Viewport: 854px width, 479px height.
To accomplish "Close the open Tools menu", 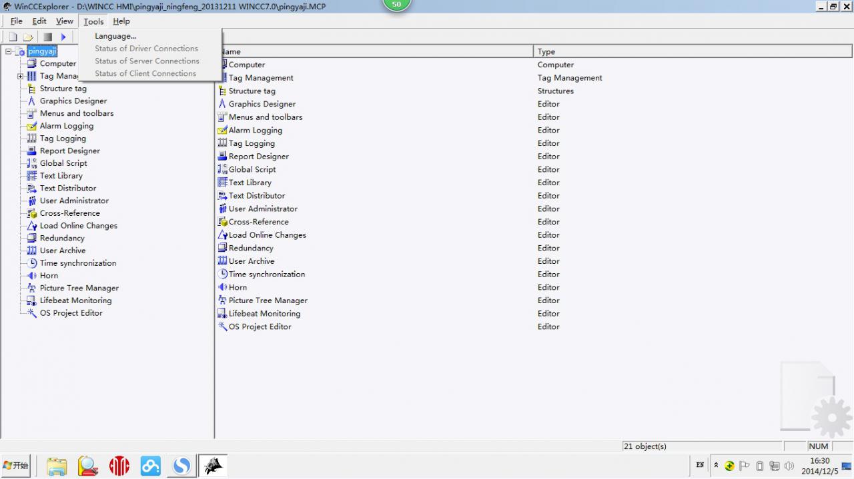I will pyautogui.click(x=93, y=21).
